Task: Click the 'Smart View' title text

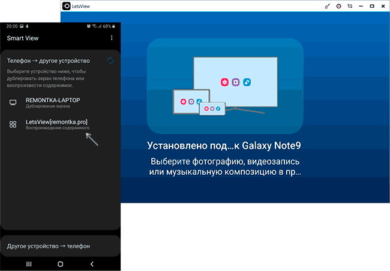Action: (x=23, y=38)
